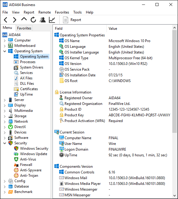This screenshot has width=178, height=199.
Task: Click the Back navigation arrow in toolbar
Action: point(6,20)
